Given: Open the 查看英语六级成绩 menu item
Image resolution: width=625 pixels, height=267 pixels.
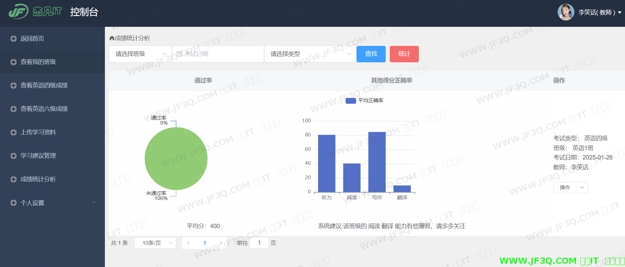Looking at the screenshot, I should (x=44, y=109).
